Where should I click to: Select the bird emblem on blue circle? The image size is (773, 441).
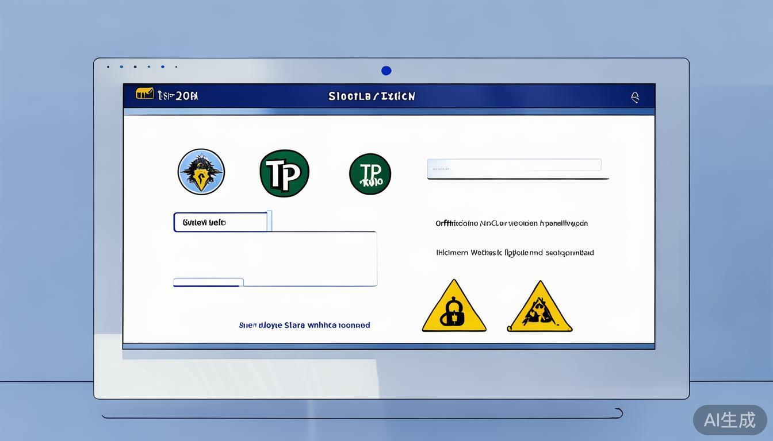201,172
